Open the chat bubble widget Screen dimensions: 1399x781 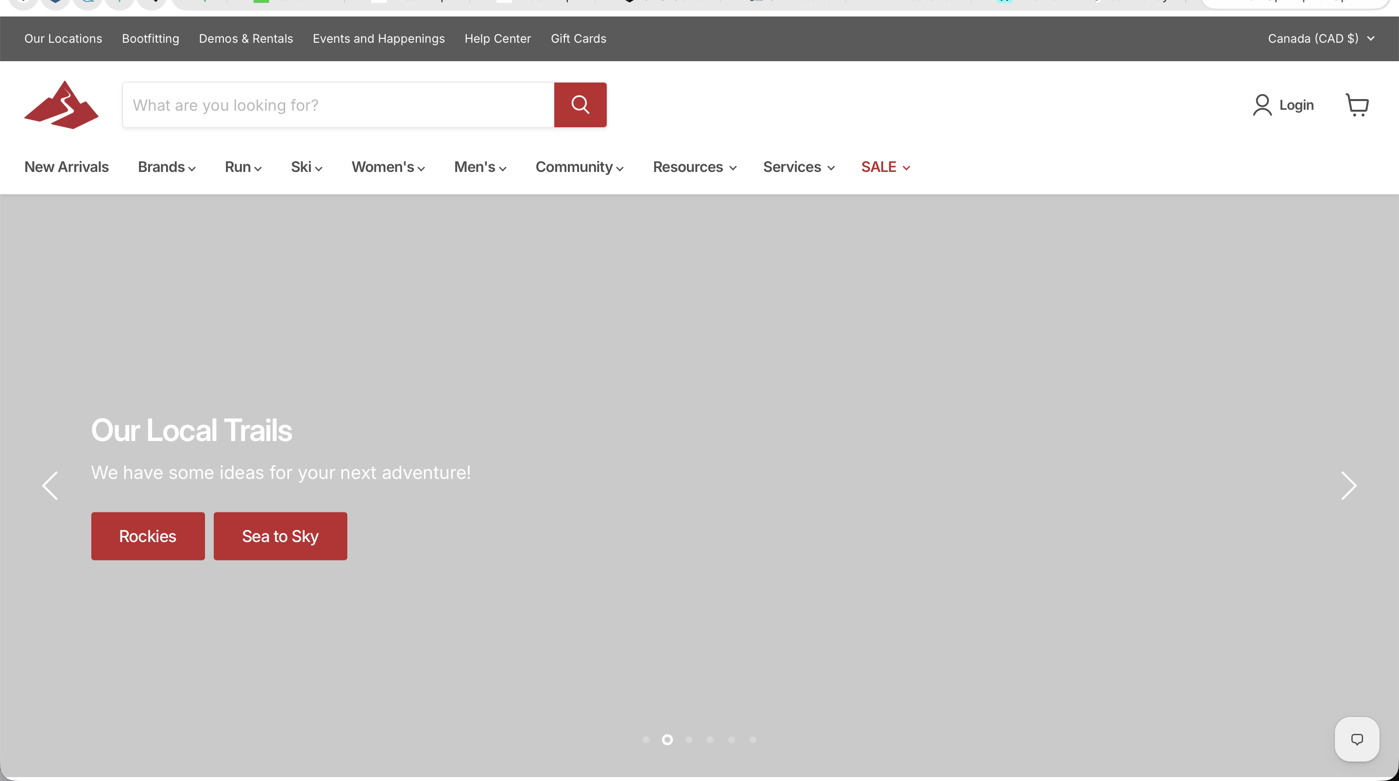click(x=1357, y=739)
